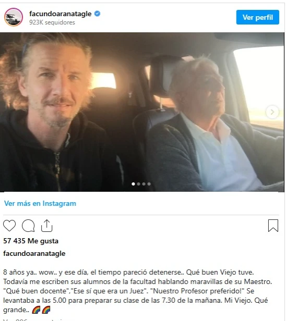This screenshot has height=321, width=286.
Task: Click the 923K seguidores text
Action: tap(52, 22)
